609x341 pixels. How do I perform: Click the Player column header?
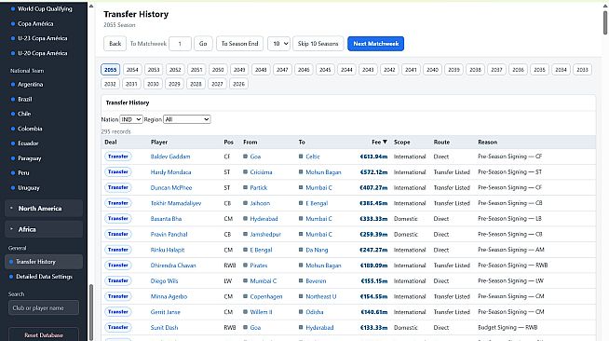pos(159,142)
